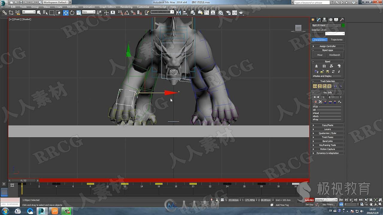Switch to Create command panel tab
Screen dimensions: 383x215
click(313, 20)
